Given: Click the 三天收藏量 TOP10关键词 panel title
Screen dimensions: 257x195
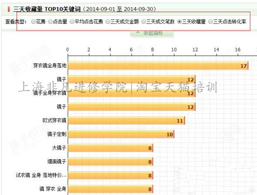Looking at the screenshot, I should (x=47, y=9).
